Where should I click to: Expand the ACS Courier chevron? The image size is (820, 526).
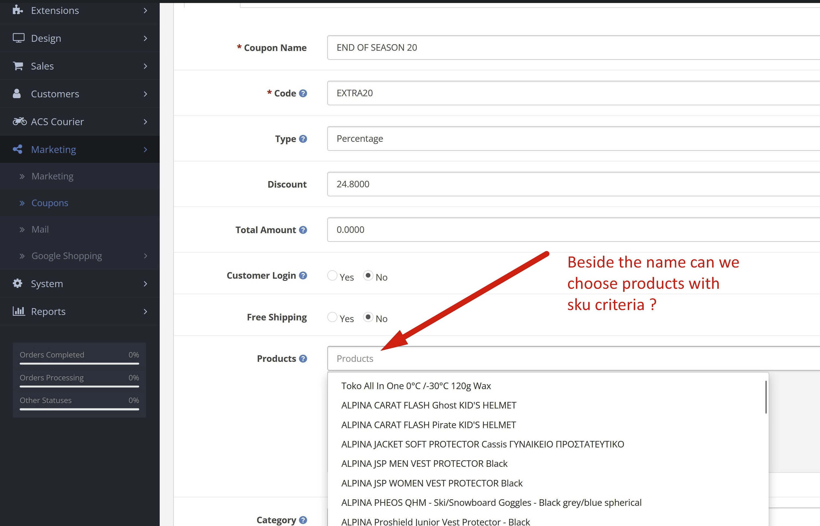coord(145,122)
